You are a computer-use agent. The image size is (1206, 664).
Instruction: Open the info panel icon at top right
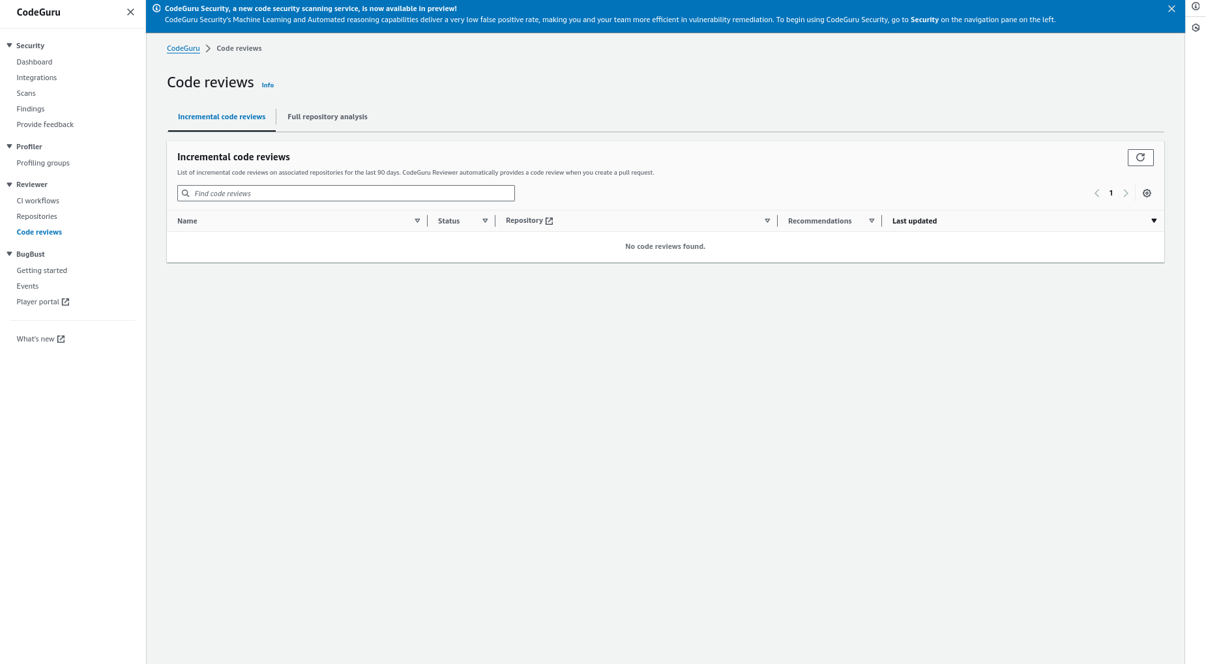click(x=1196, y=7)
